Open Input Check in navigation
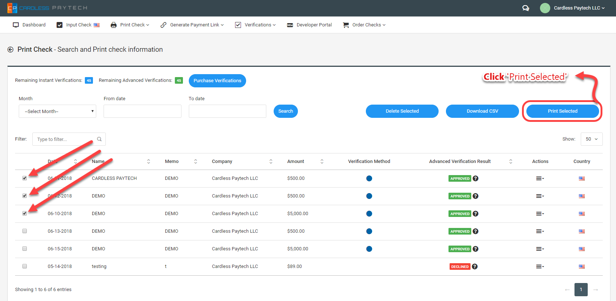The width and height of the screenshot is (616, 301). (x=78, y=25)
